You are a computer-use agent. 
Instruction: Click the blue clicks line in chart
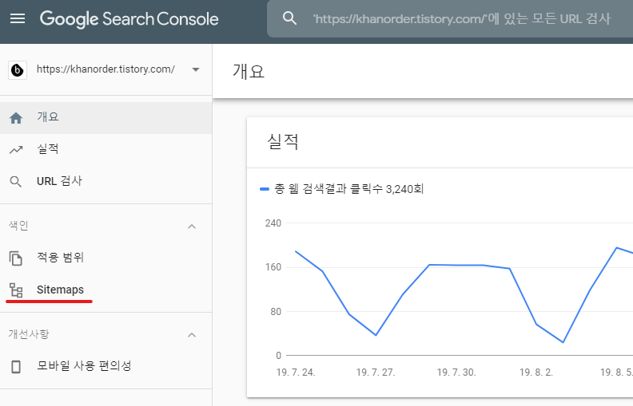pos(456,265)
